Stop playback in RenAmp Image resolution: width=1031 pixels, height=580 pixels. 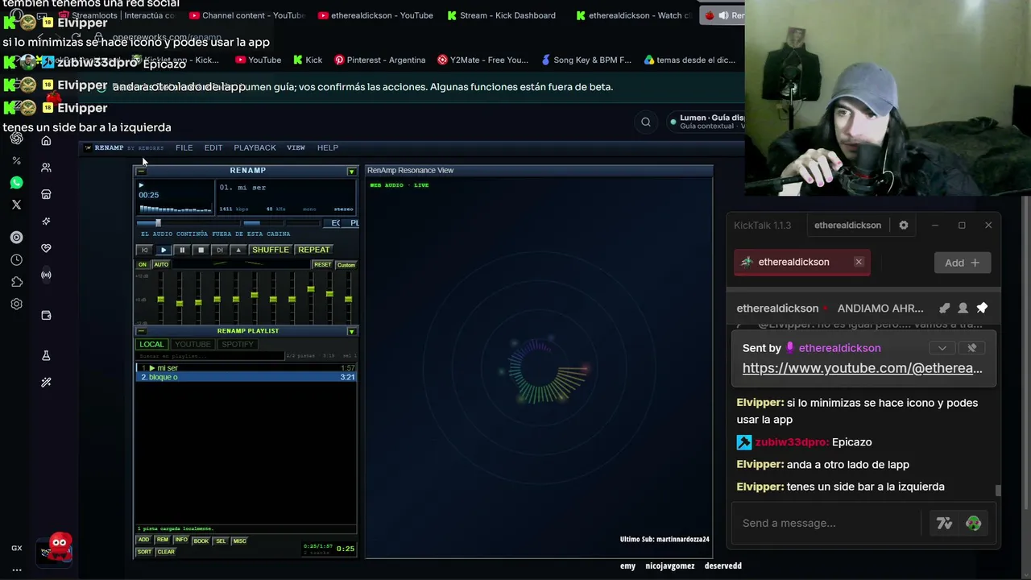pyautogui.click(x=201, y=250)
